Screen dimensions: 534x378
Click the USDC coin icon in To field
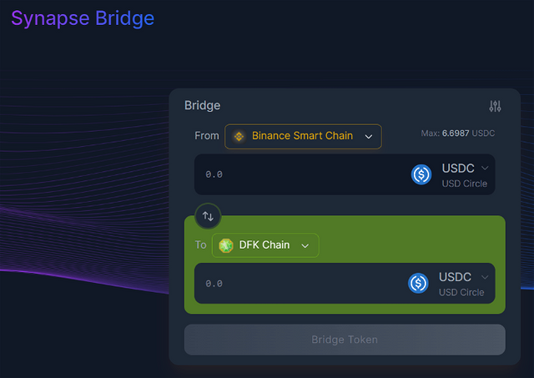[x=418, y=283]
